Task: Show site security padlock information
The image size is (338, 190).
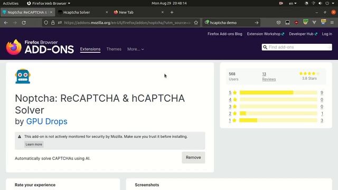Action: click(x=53, y=23)
